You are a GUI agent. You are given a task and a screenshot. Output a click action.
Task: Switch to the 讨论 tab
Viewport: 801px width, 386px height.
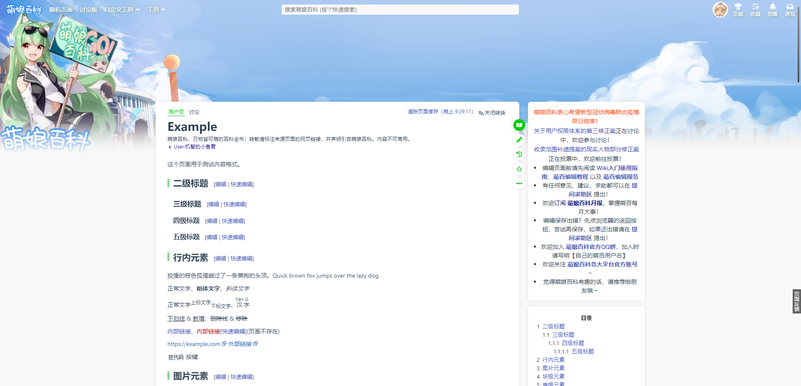coord(194,112)
